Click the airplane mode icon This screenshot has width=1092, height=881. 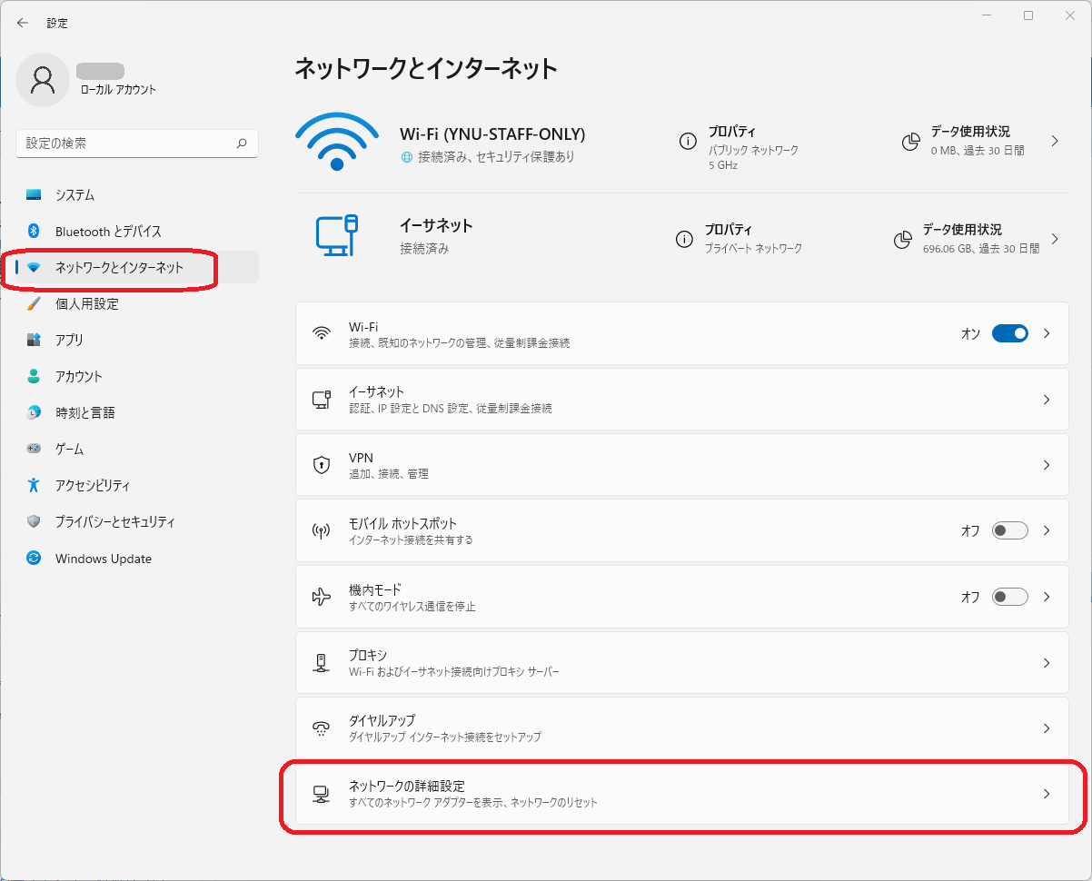pos(321,597)
